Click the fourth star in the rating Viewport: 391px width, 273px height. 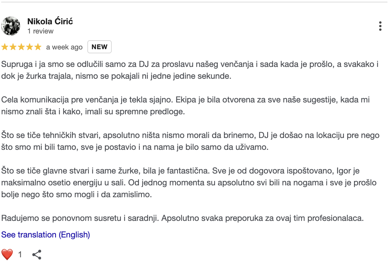point(30,47)
